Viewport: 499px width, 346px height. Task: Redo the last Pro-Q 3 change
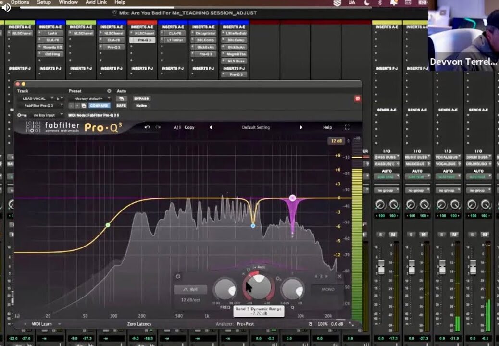coord(158,127)
